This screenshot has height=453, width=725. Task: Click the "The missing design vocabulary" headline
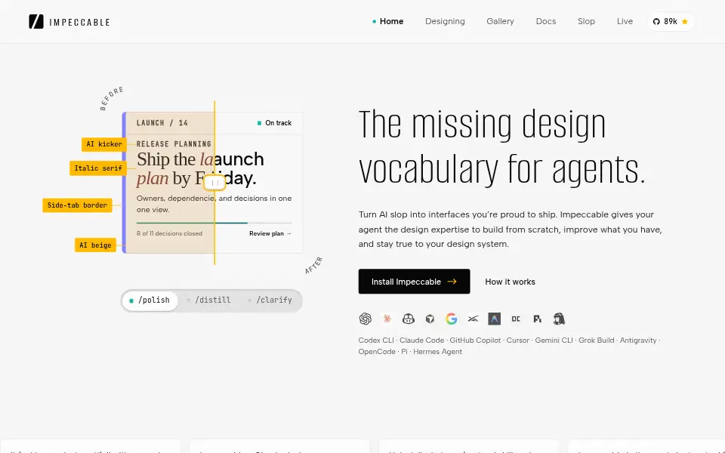pyautogui.click(x=501, y=147)
